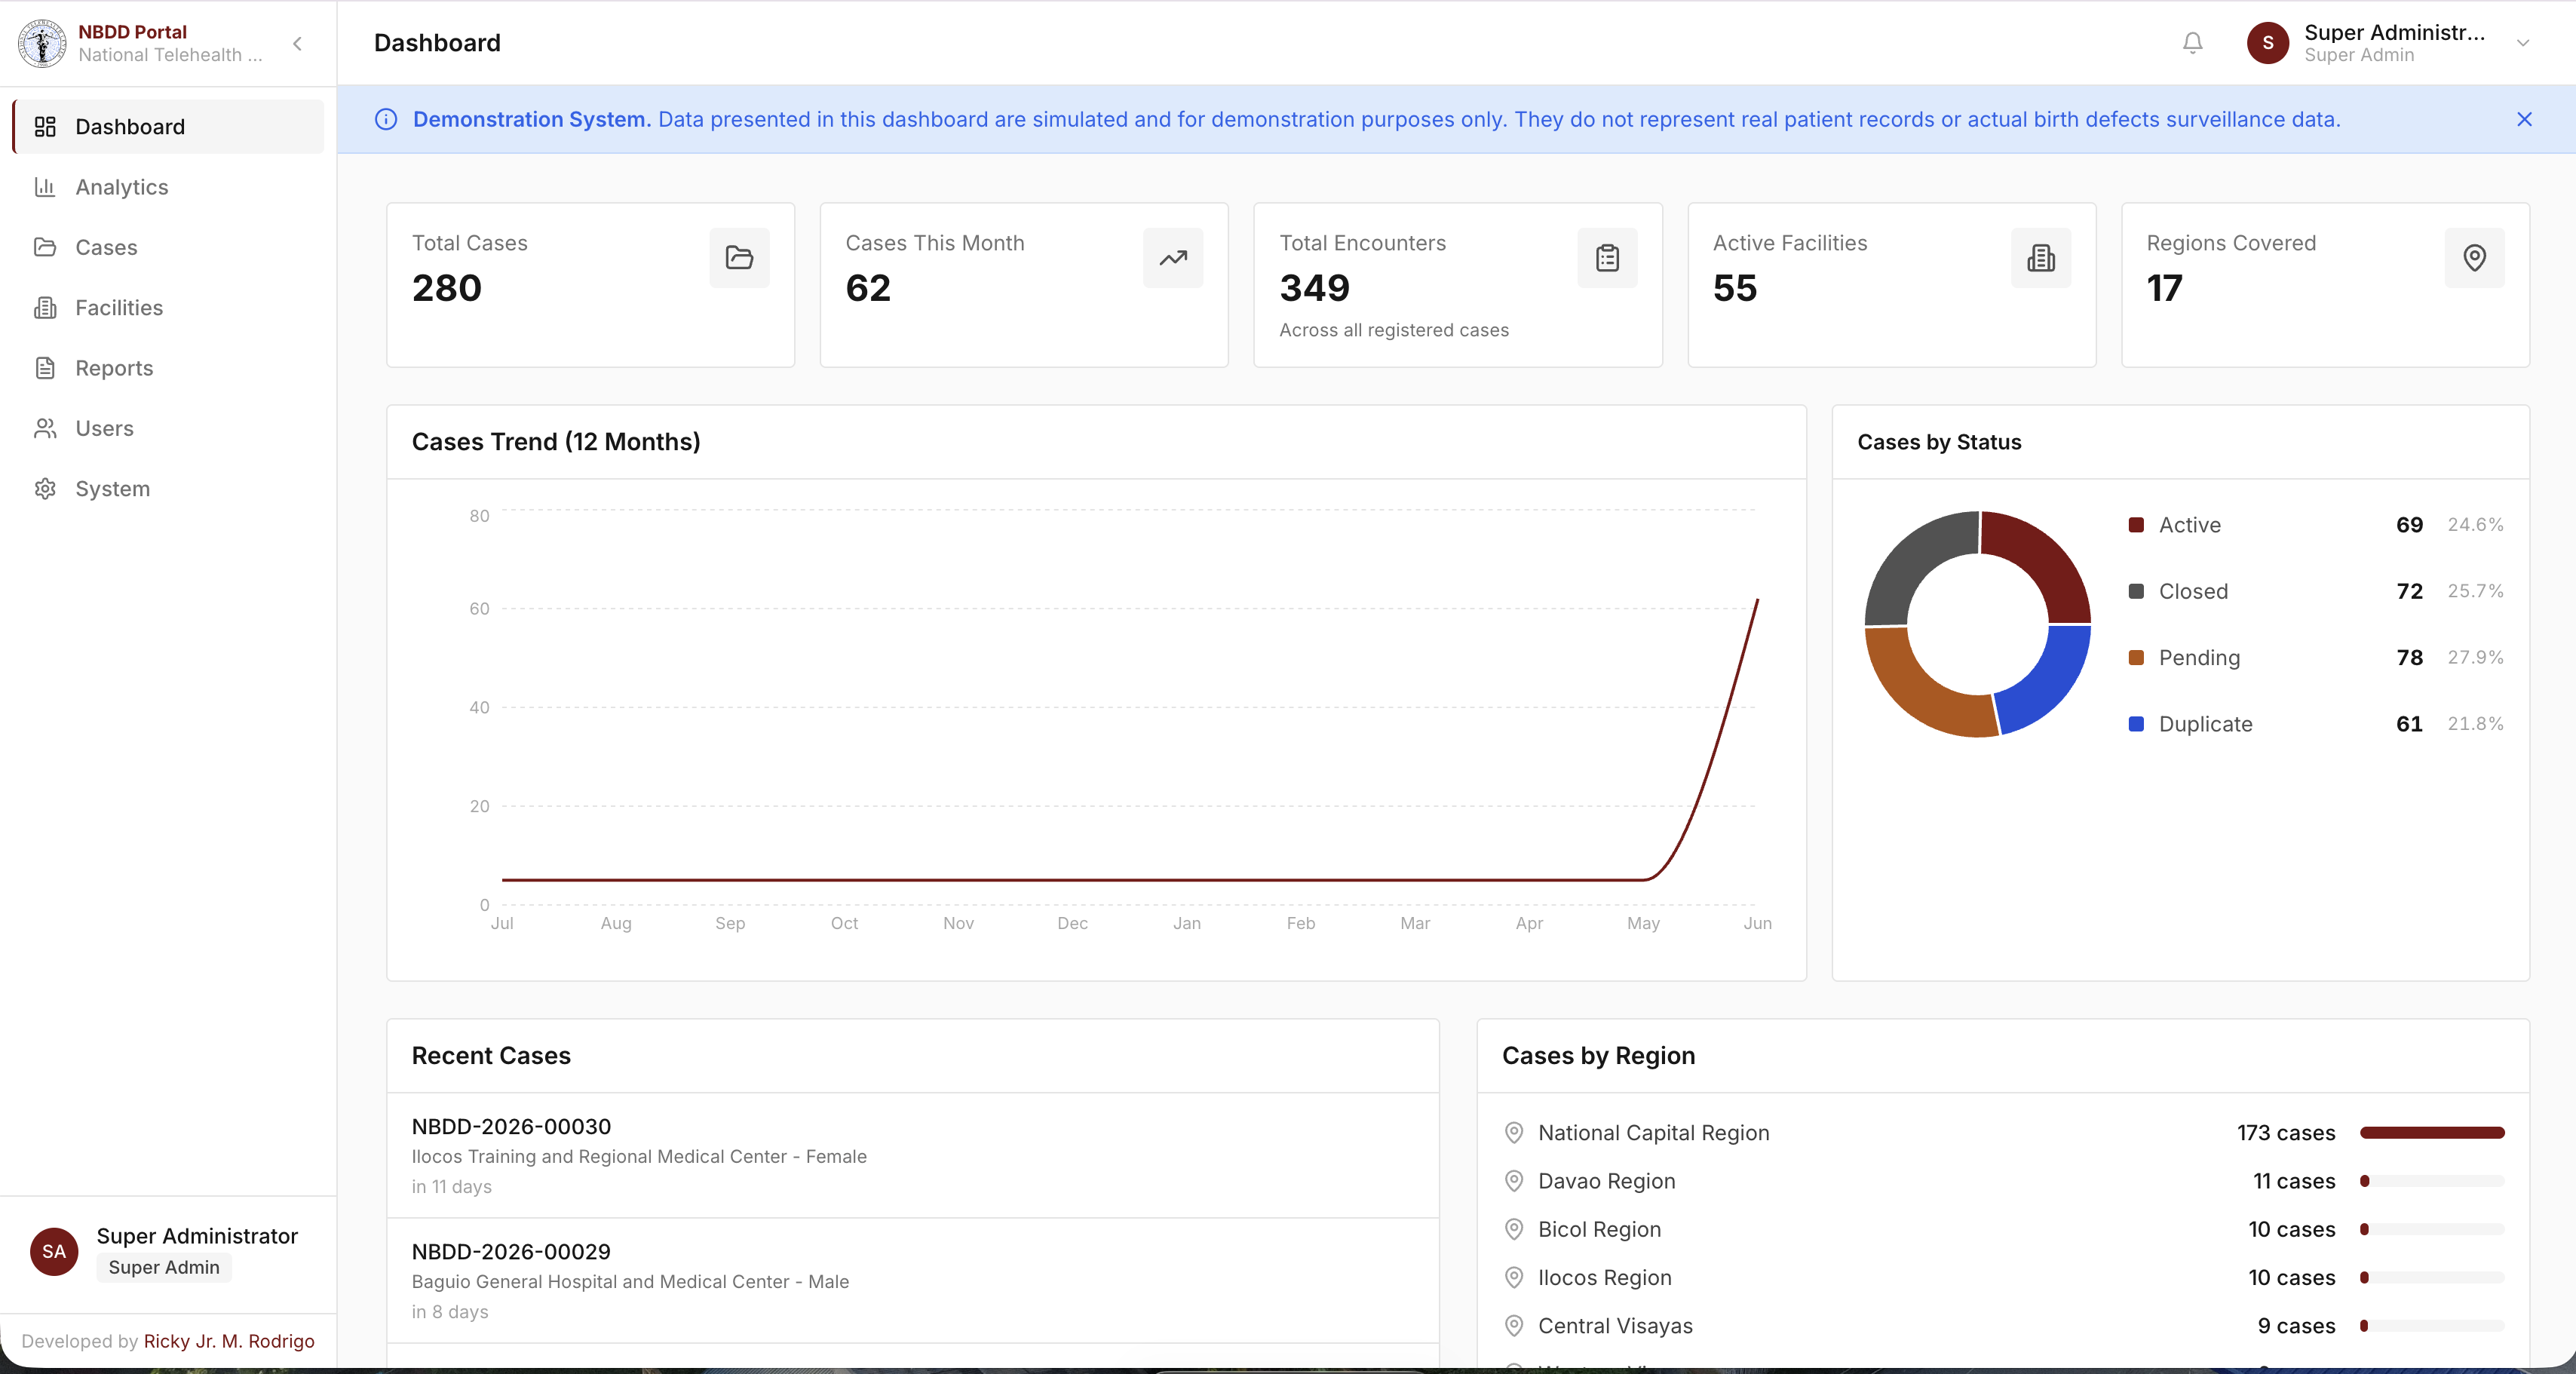Open recent case NBDD-2026-00030

912,1155
